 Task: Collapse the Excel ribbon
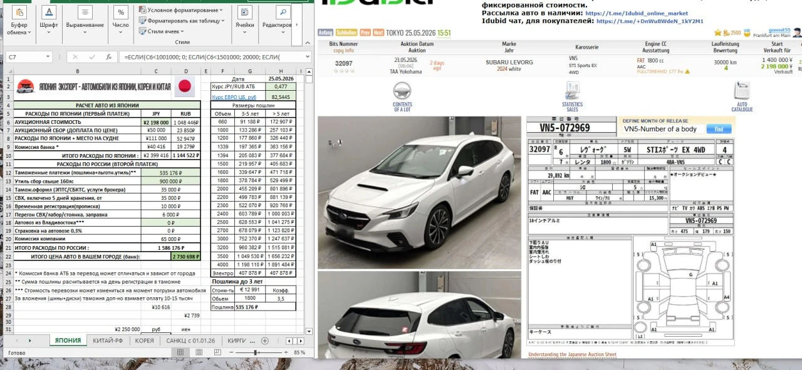[307, 42]
